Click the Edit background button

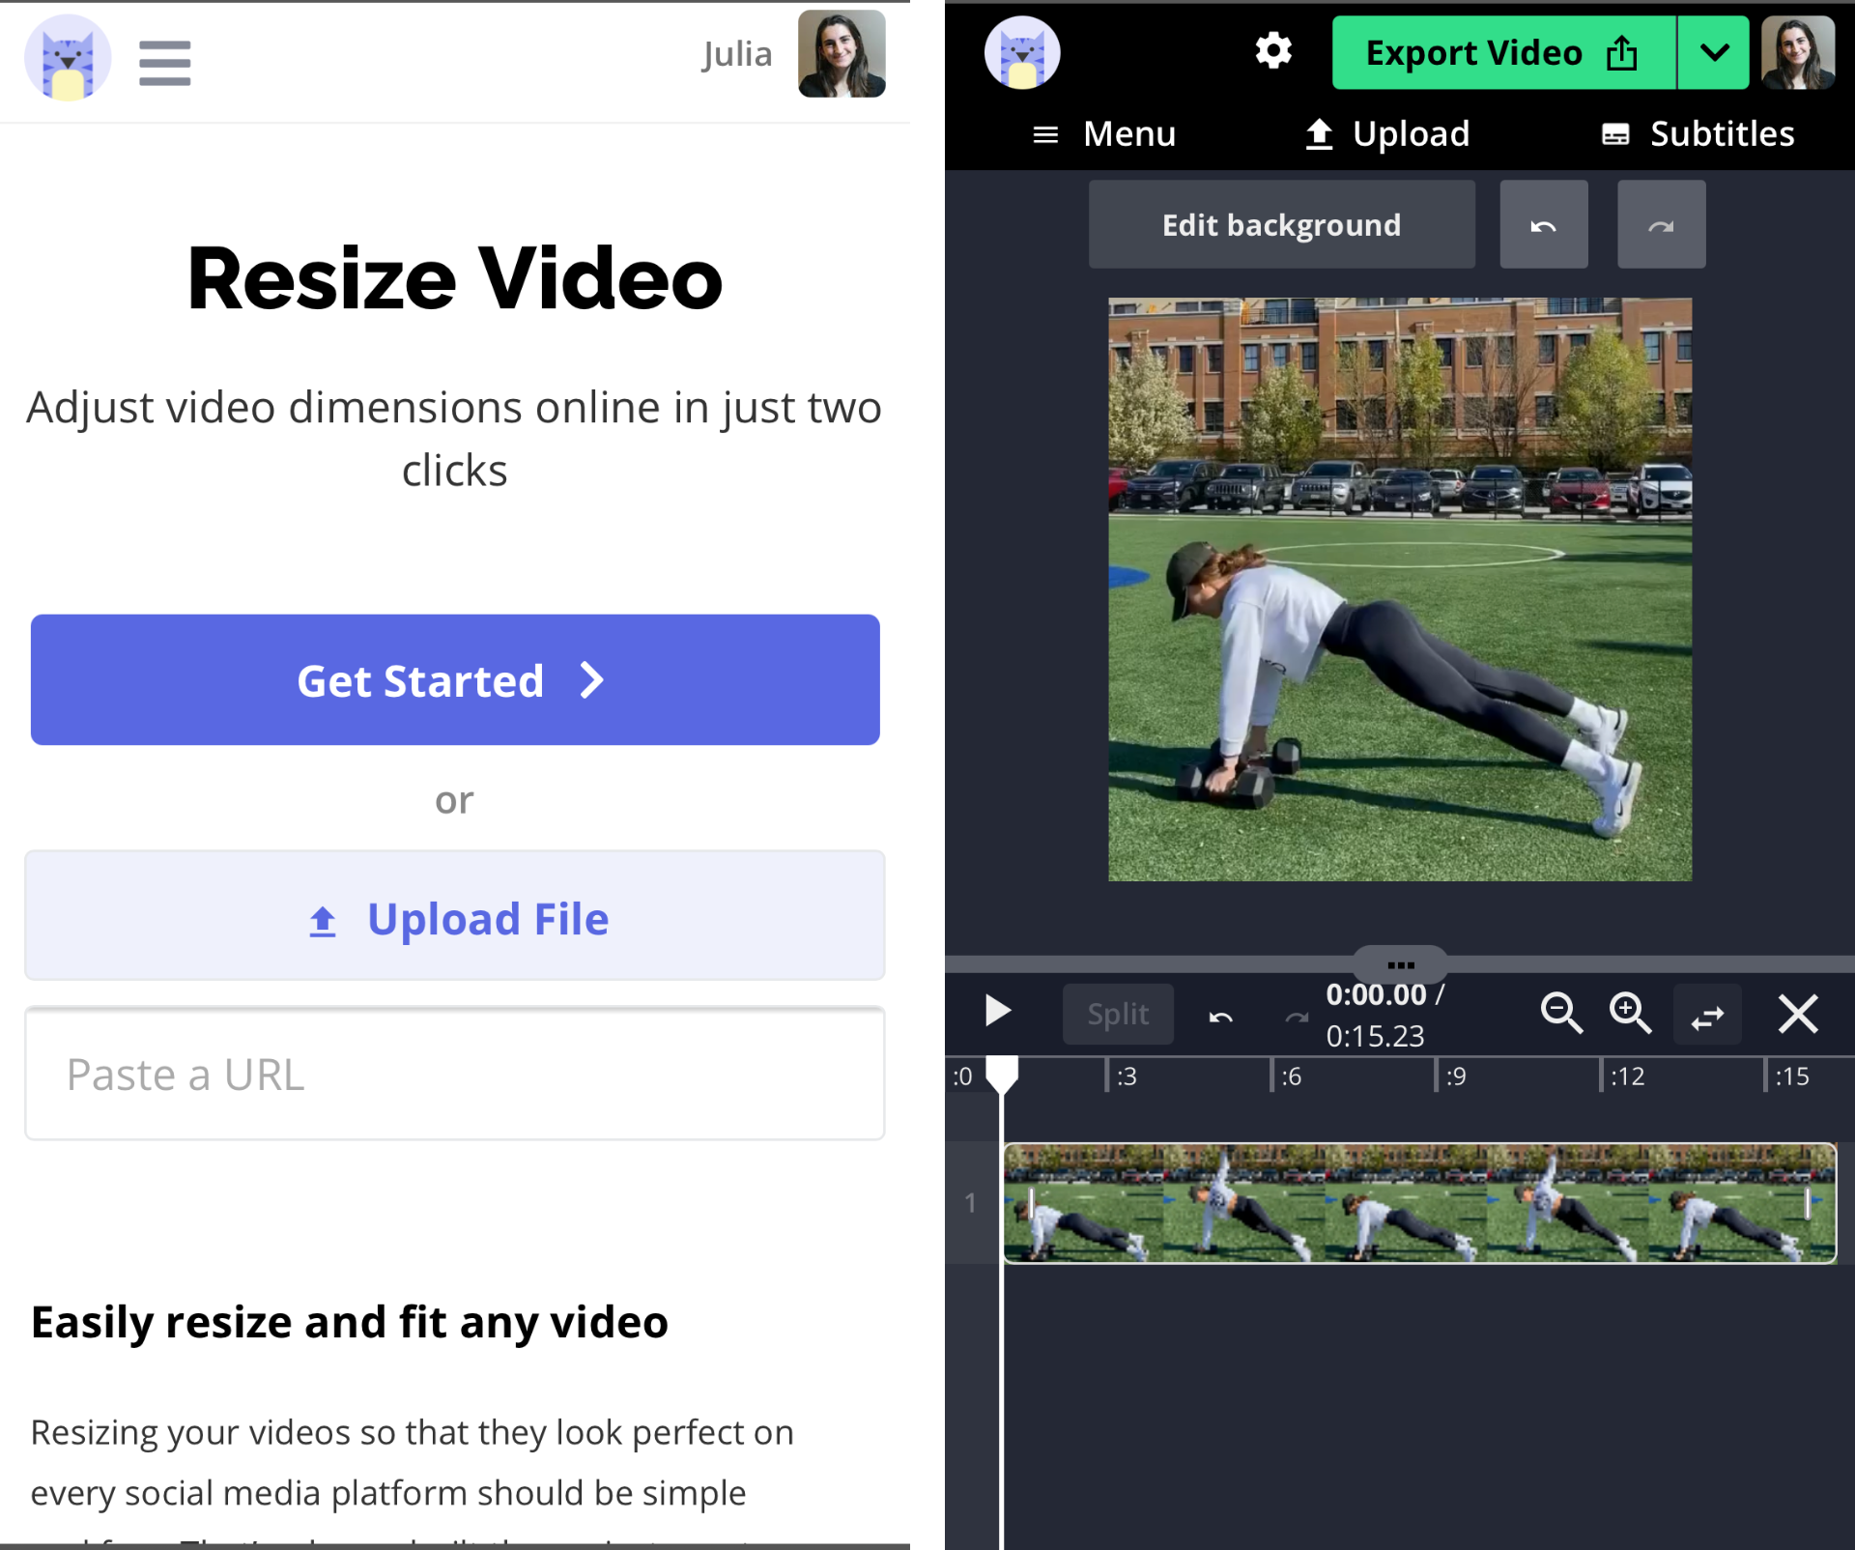[x=1281, y=225]
